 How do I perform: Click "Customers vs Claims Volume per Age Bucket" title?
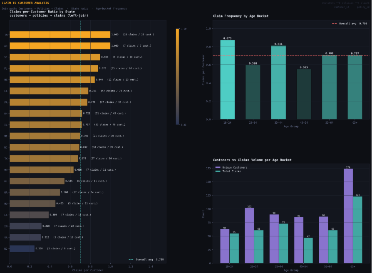click(x=252, y=160)
